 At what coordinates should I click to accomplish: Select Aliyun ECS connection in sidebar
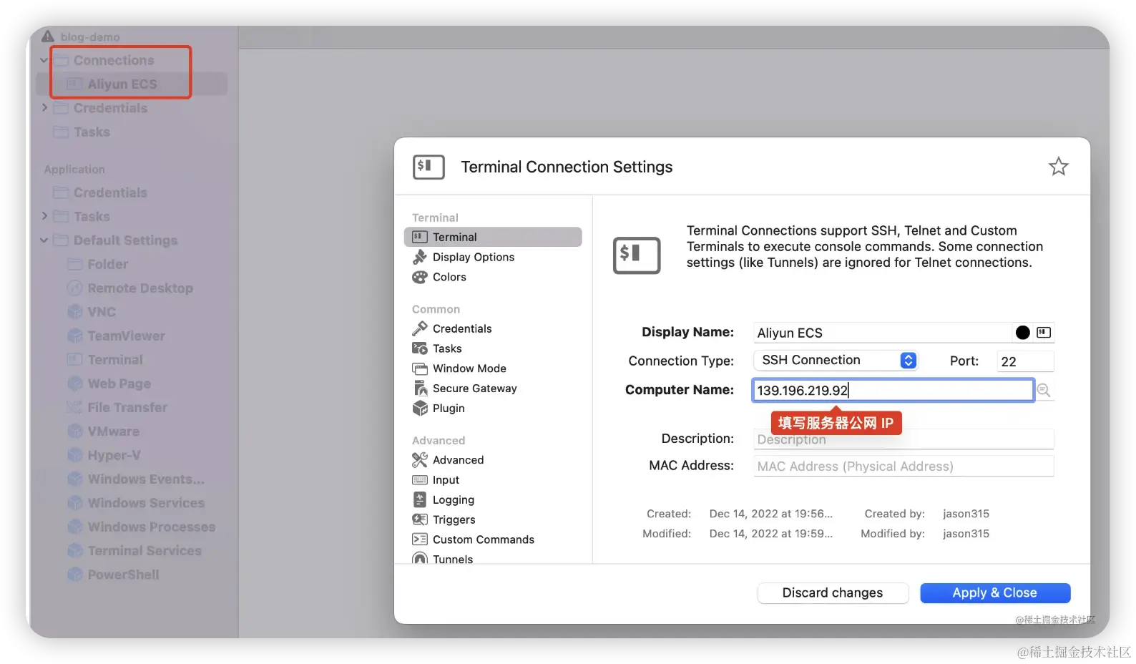pyautogui.click(x=132, y=84)
